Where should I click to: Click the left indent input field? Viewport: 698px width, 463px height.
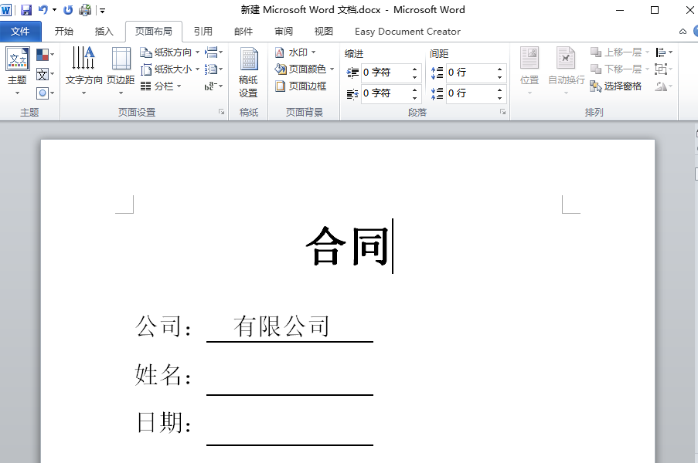click(x=385, y=73)
